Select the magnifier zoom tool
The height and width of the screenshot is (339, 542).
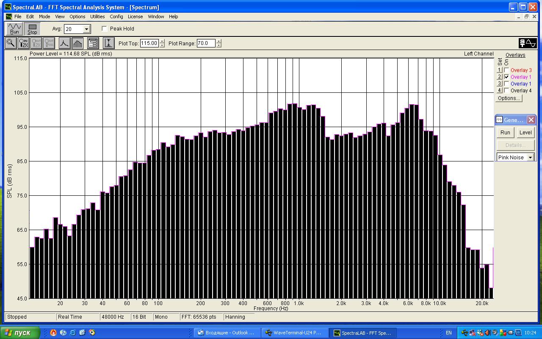11,43
